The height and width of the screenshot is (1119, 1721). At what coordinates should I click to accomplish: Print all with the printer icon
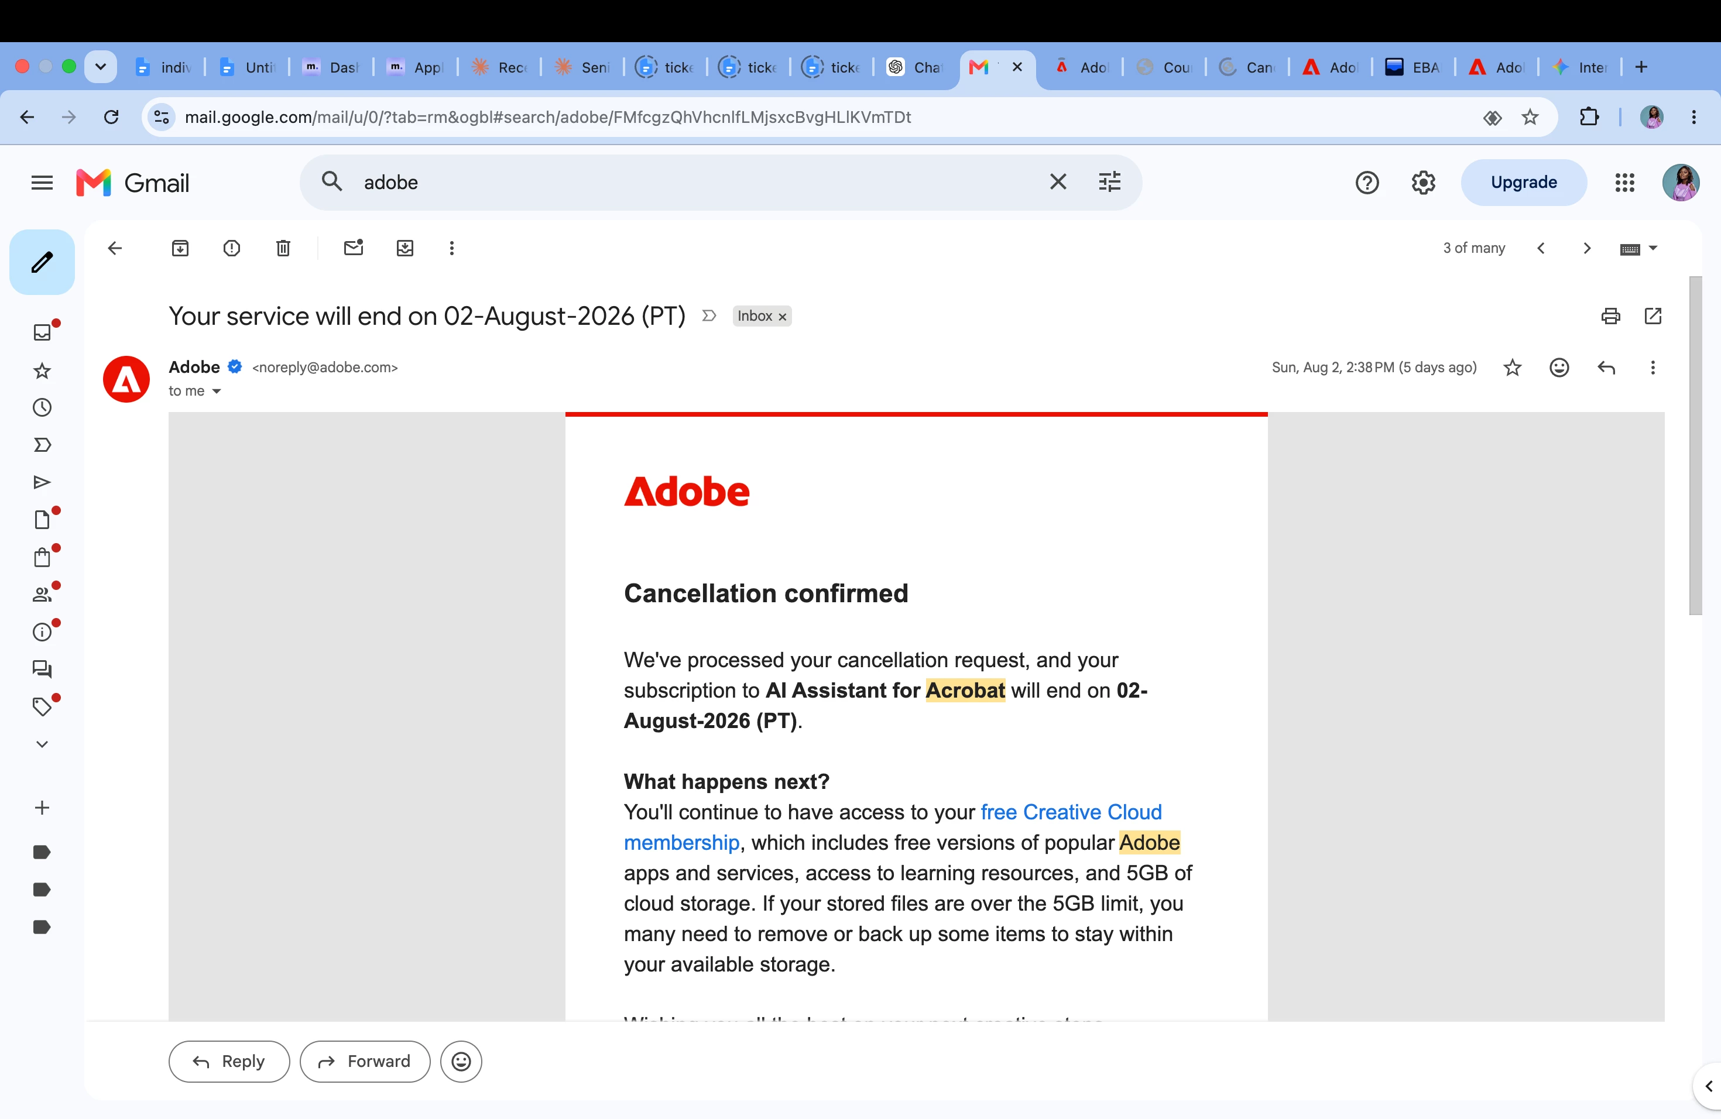pos(1610,316)
